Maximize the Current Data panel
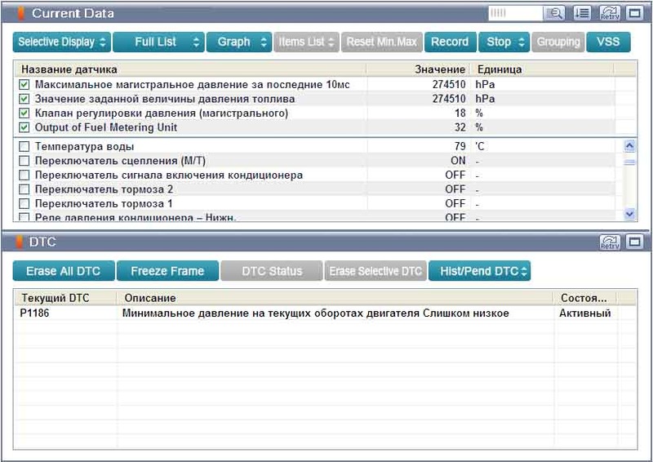This screenshot has width=653, height=462. (x=635, y=13)
